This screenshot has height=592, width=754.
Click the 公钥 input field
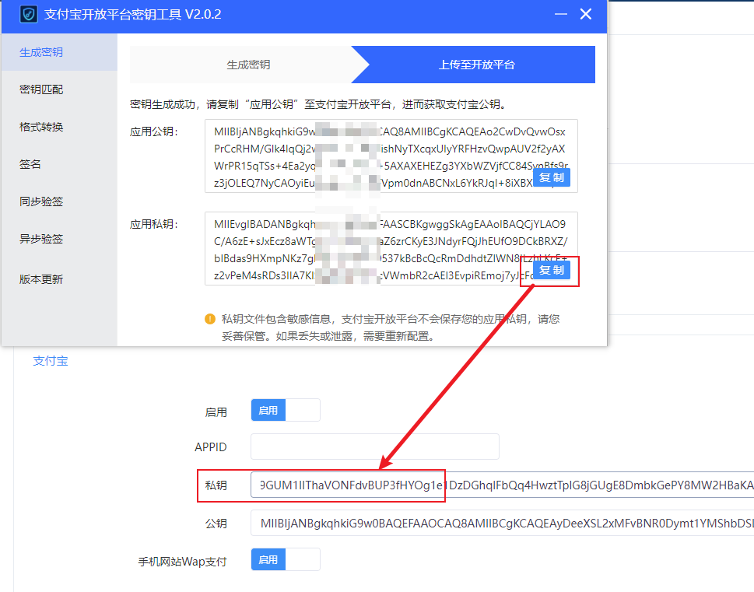click(x=502, y=524)
